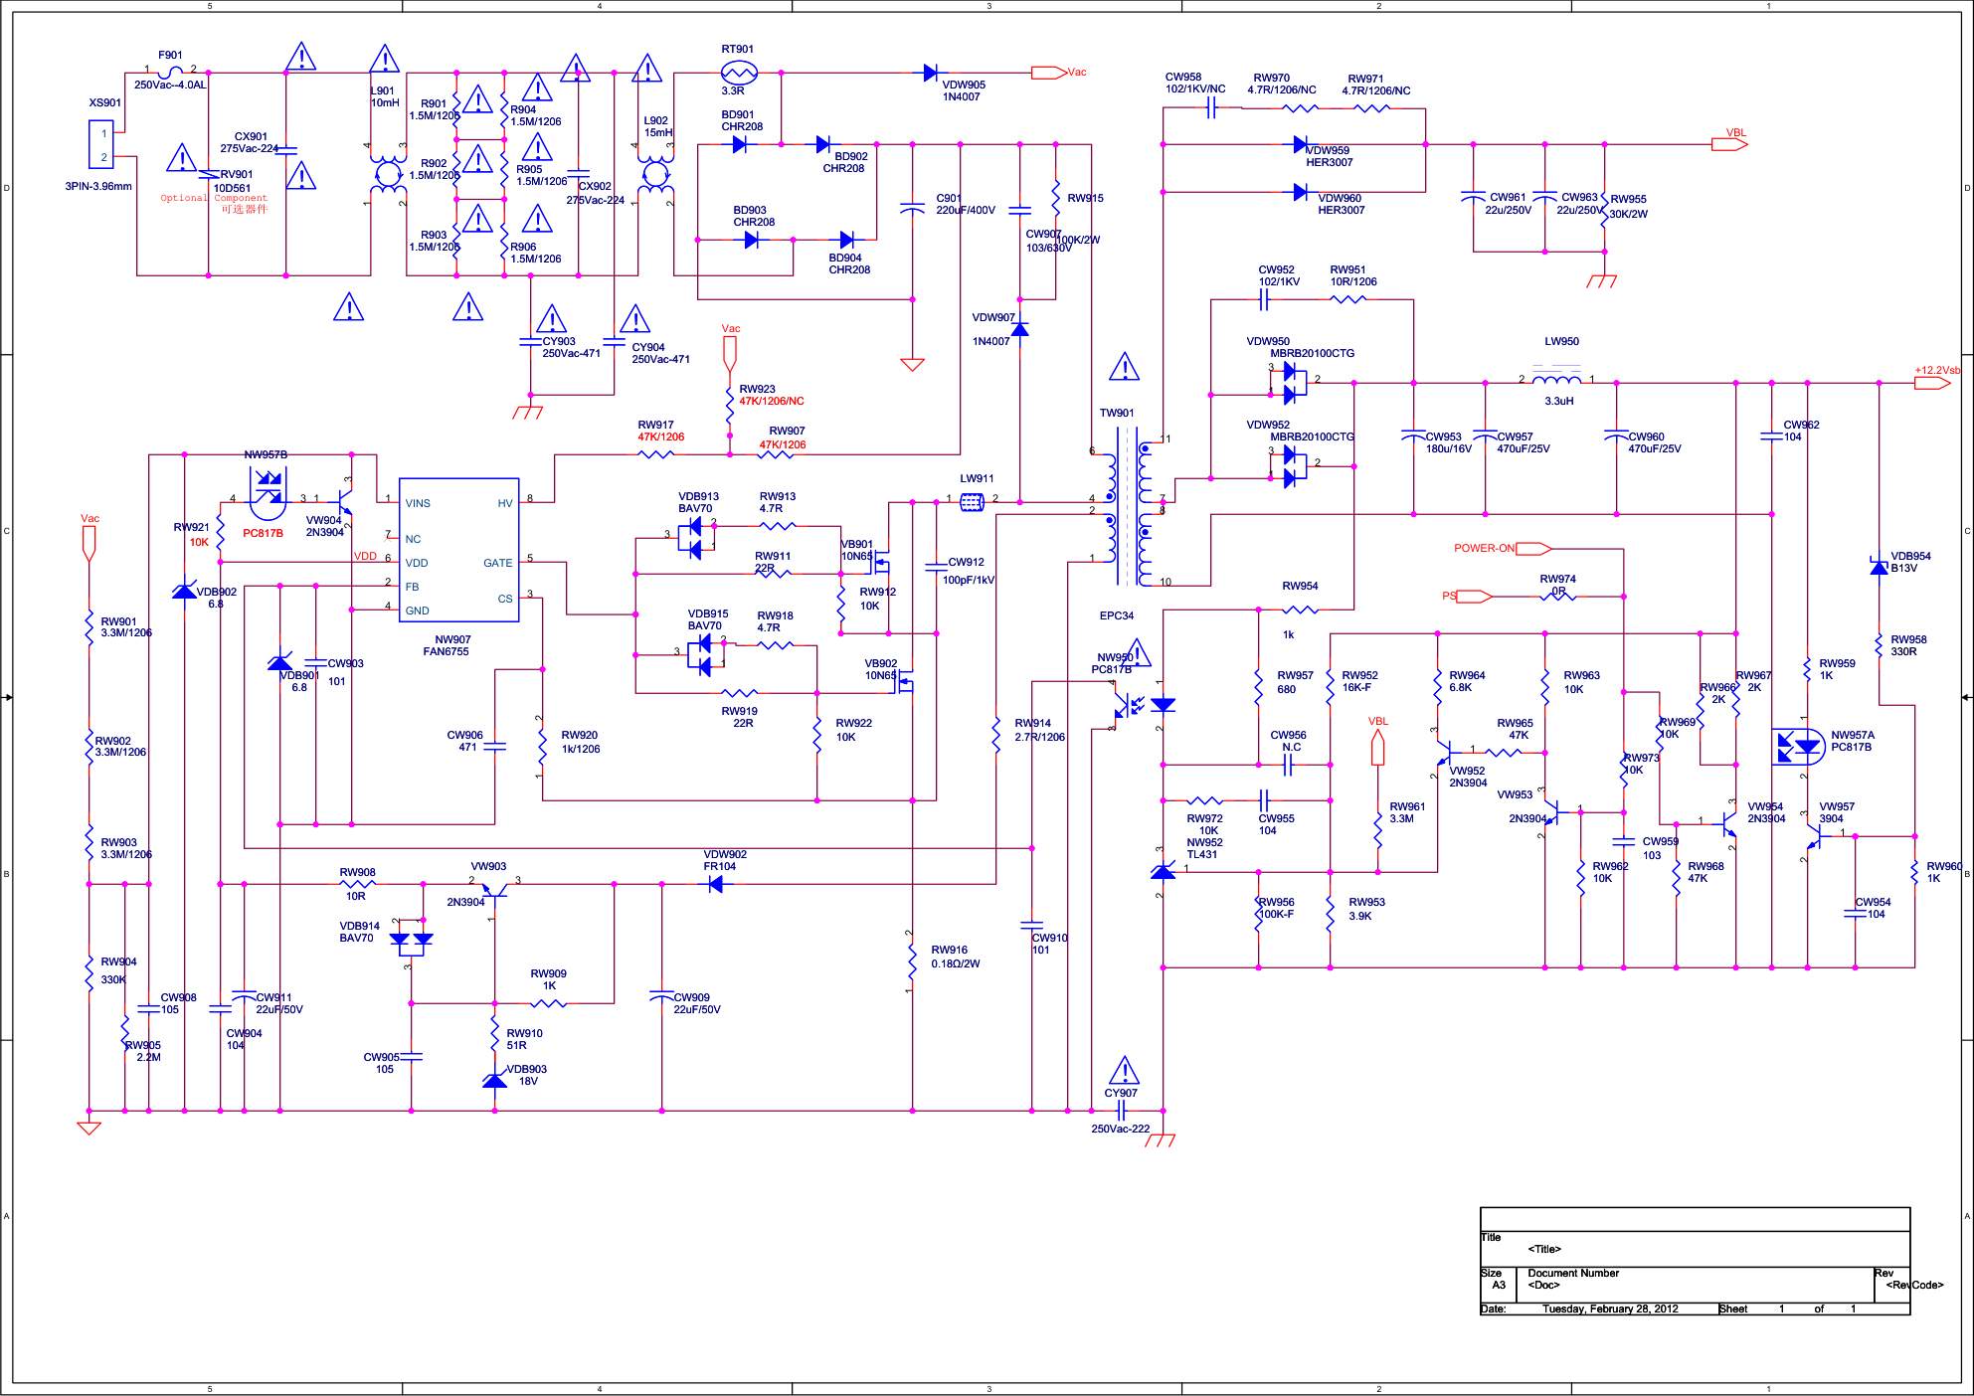
Task: Select the HV pin label on NW907
Action: (x=505, y=503)
